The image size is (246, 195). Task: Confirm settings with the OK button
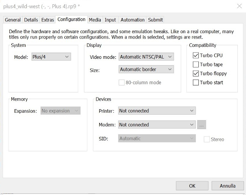point(192,186)
